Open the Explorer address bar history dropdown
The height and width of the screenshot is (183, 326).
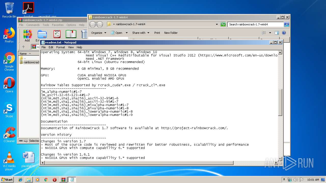click(x=217, y=24)
